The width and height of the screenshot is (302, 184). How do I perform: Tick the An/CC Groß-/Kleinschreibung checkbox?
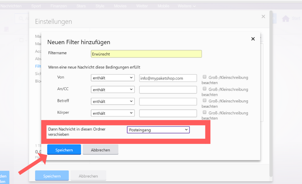(x=205, y=89)
